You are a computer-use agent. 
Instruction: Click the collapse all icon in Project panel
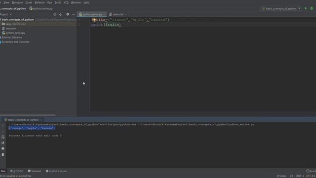click(x=60, y=14)
